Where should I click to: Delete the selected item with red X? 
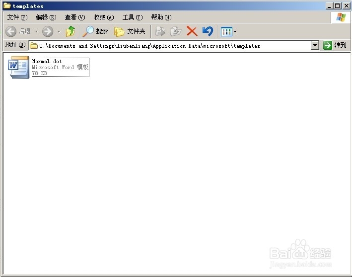pos(192,31)
